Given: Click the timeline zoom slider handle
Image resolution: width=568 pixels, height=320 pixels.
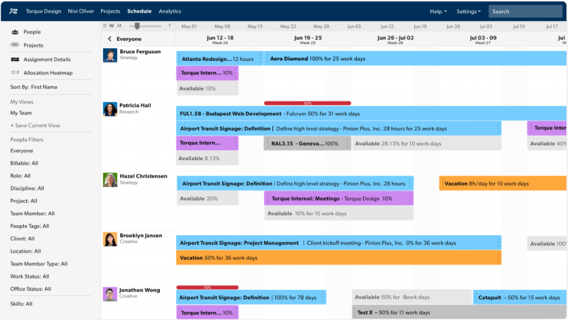Looking at the screenshot, I should click(137, 26).
